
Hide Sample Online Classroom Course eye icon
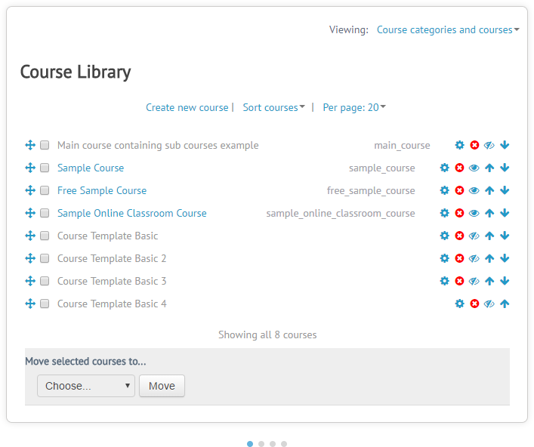tap(474, 213)
